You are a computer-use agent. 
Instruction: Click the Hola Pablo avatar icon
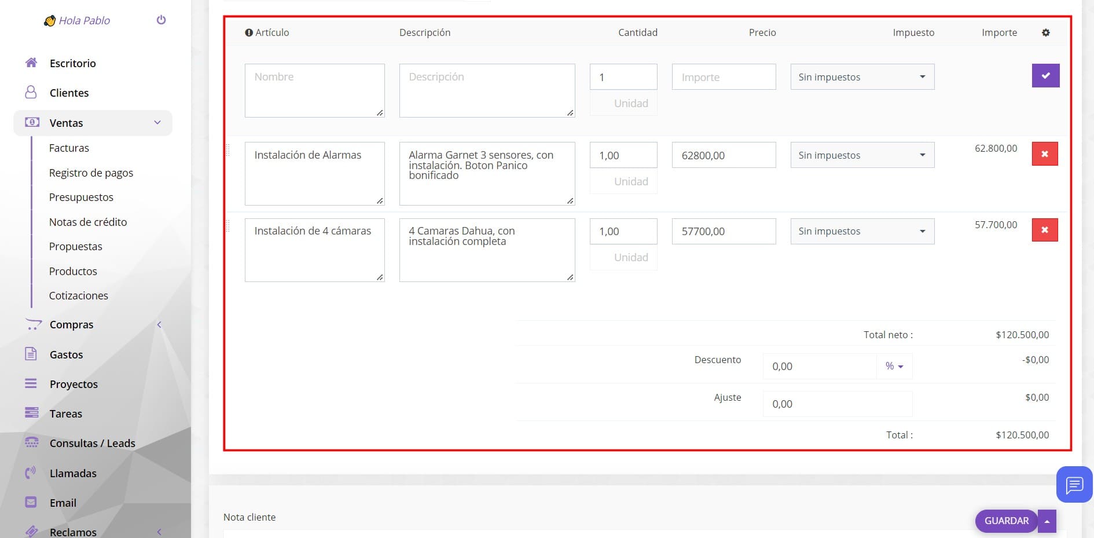click(50, 21)
